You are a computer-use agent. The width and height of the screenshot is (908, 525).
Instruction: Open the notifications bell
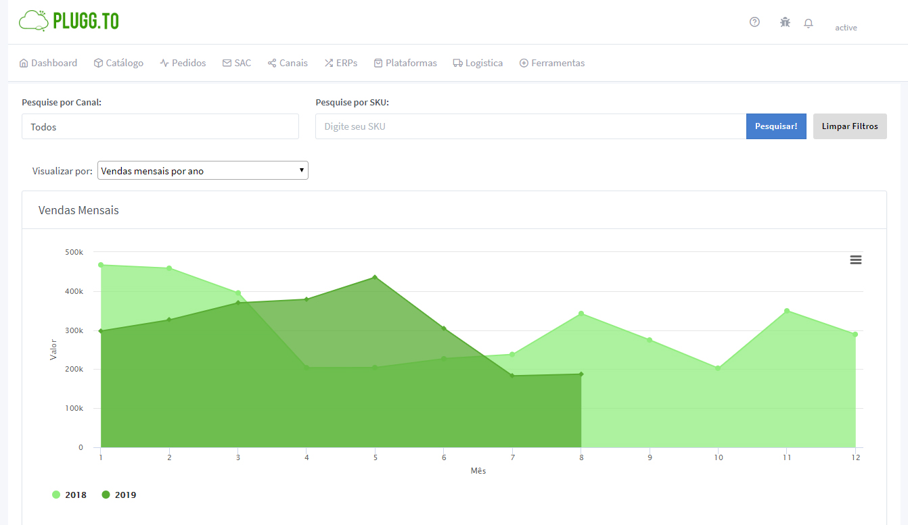(809, 23)
